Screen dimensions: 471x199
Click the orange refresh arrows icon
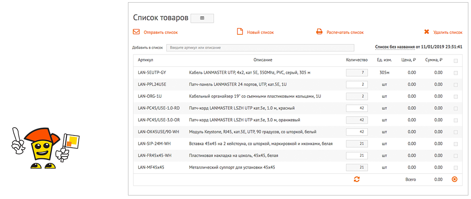[357, 179]
